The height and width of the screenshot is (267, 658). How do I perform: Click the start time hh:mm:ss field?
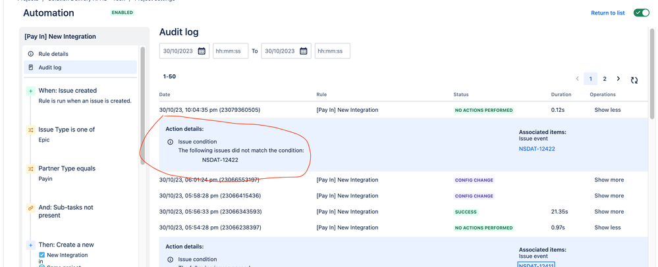pos(231,51)
